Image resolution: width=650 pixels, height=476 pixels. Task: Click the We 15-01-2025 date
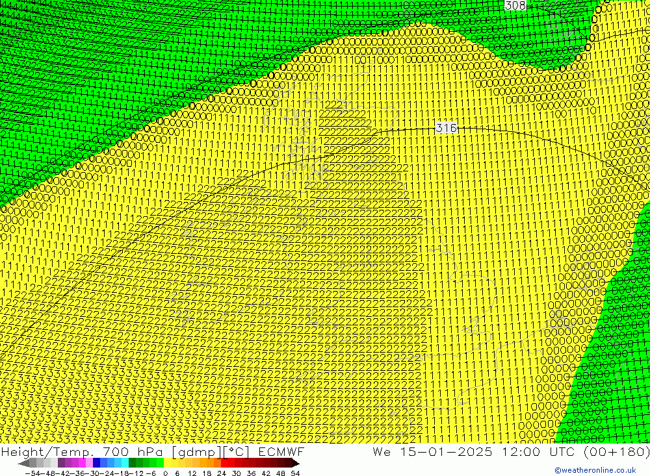432,451
